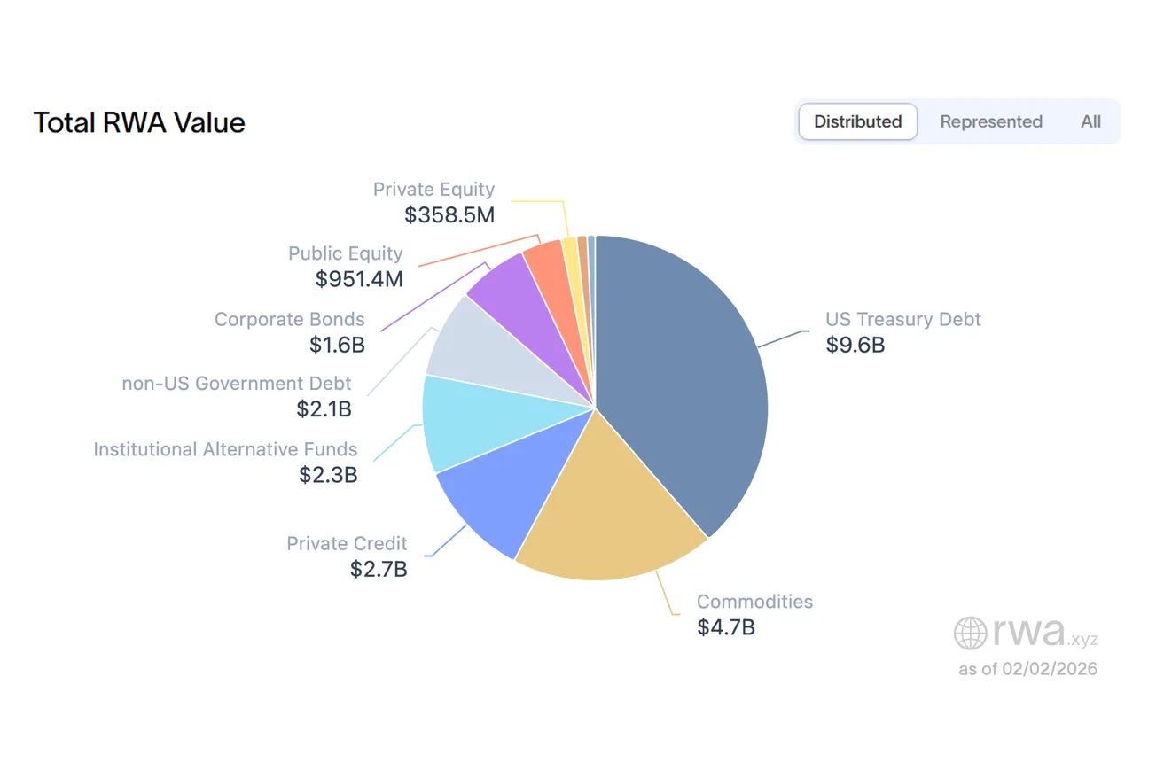Viewport: 1156px width, 770px height.
Task: Click the Commodities $4.7B label
Action: [x=754, y=614]
